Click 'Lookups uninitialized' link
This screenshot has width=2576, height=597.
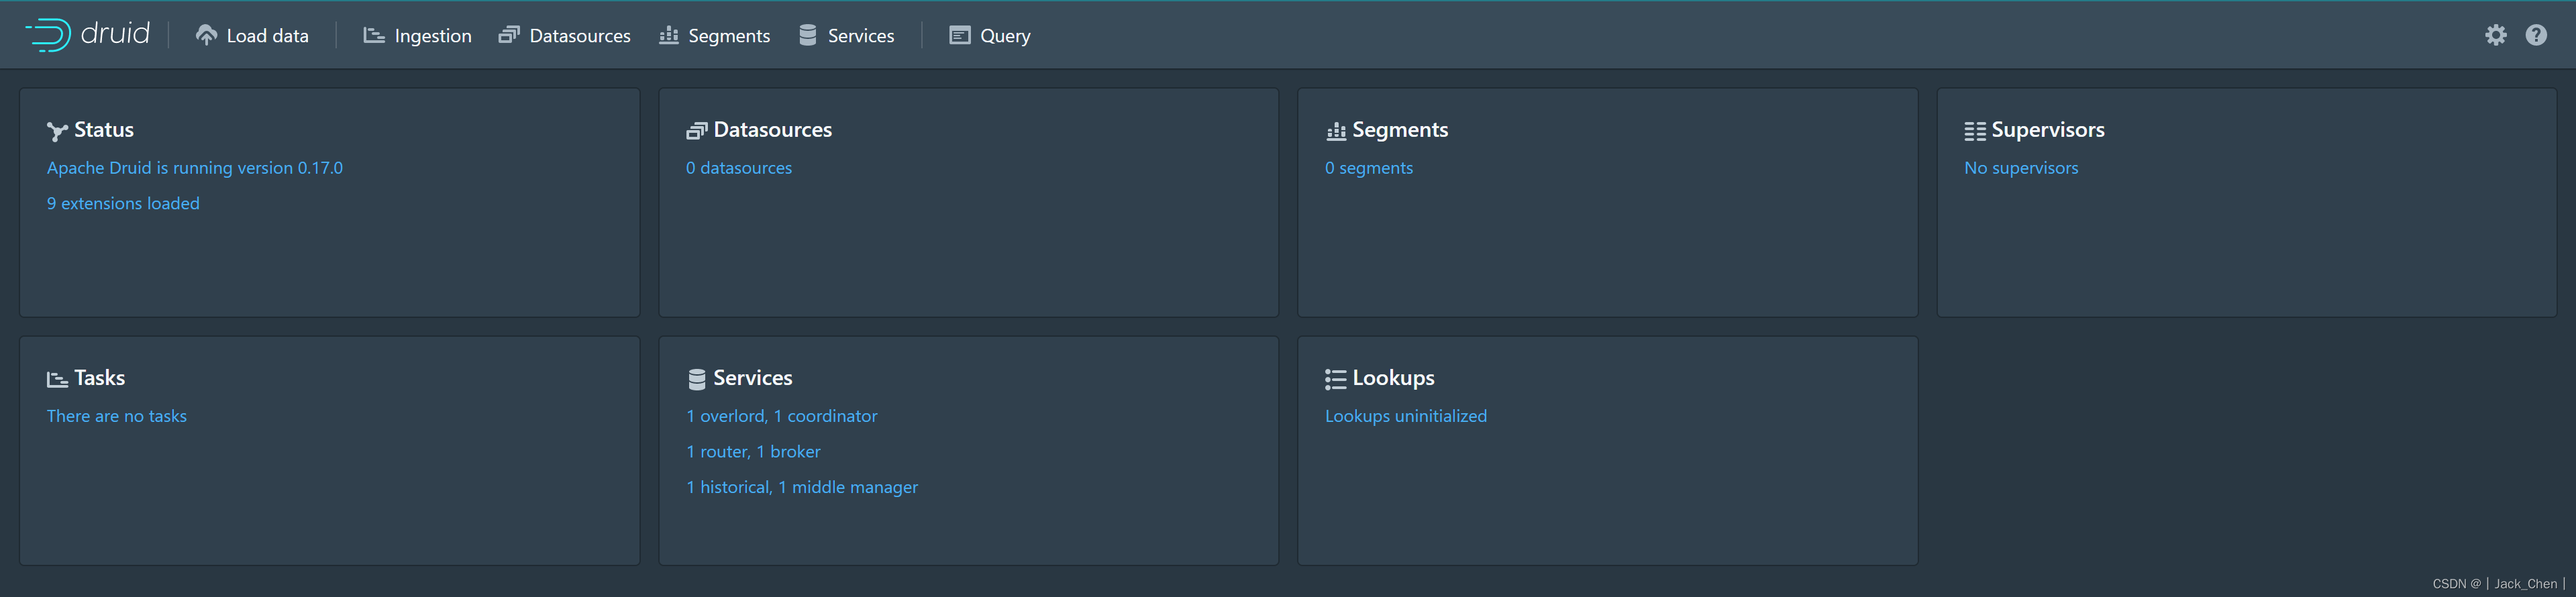pos(1406,416)
